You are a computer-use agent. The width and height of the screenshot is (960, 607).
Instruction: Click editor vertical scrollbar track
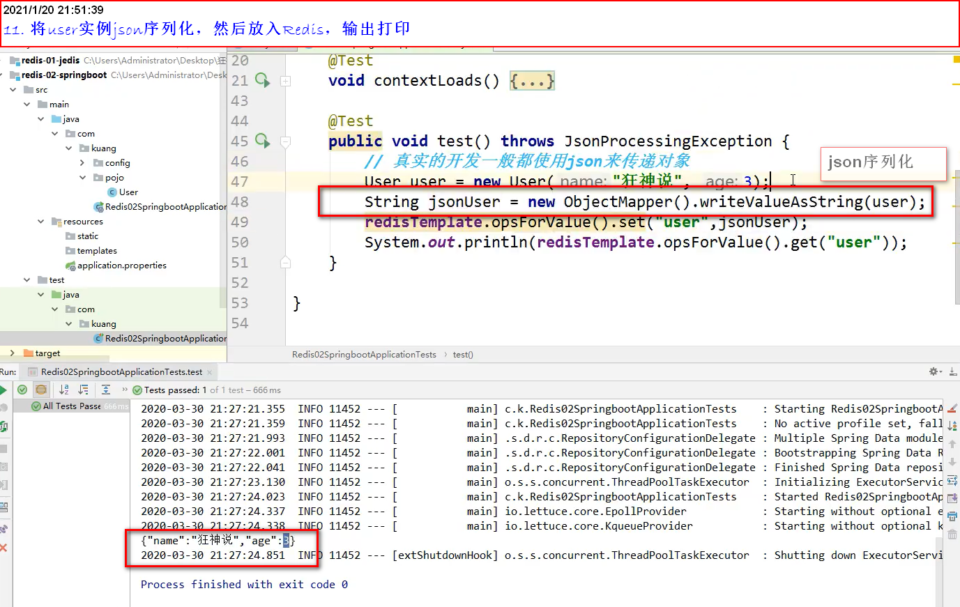[x=957, y=237]
